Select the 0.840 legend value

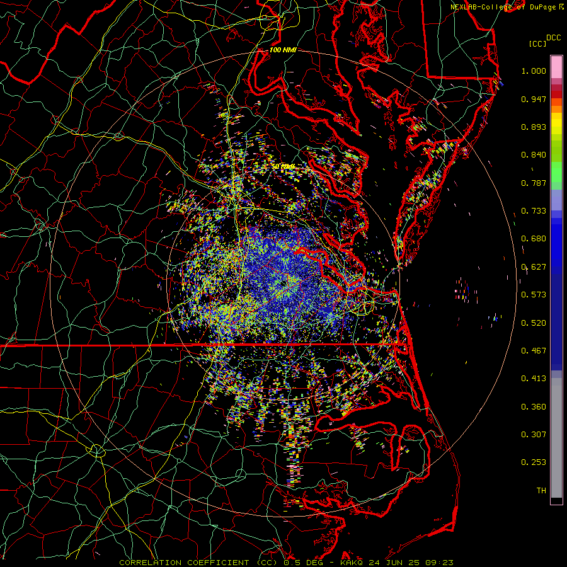coord(534,155)
